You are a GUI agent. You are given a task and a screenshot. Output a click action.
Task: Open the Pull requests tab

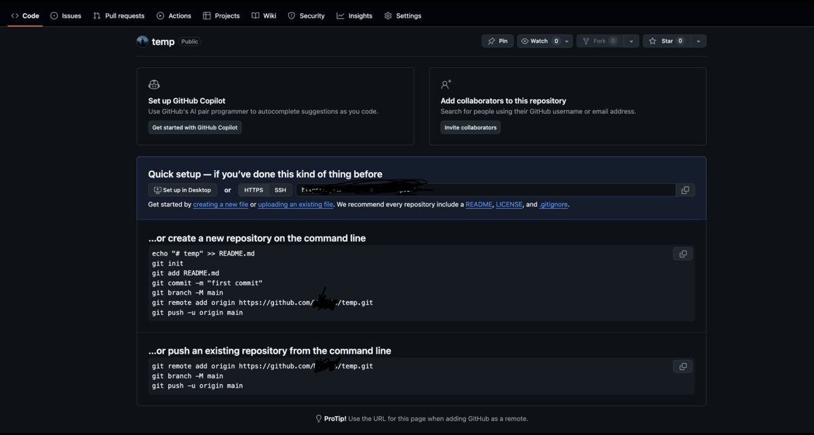(119, 16)
